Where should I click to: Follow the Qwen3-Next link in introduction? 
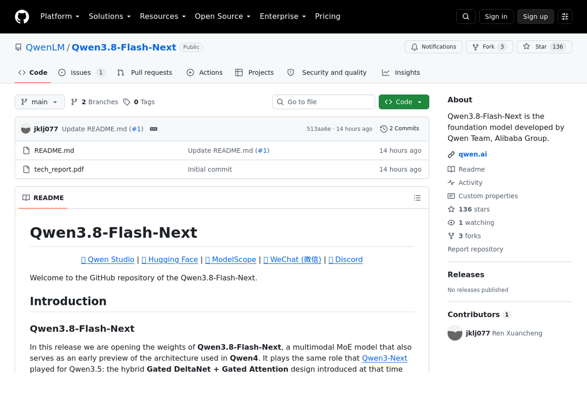[384, 358]
